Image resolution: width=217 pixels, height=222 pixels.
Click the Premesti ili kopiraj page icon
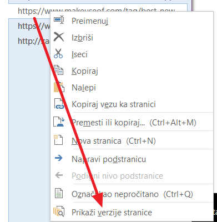coord(59,122)
